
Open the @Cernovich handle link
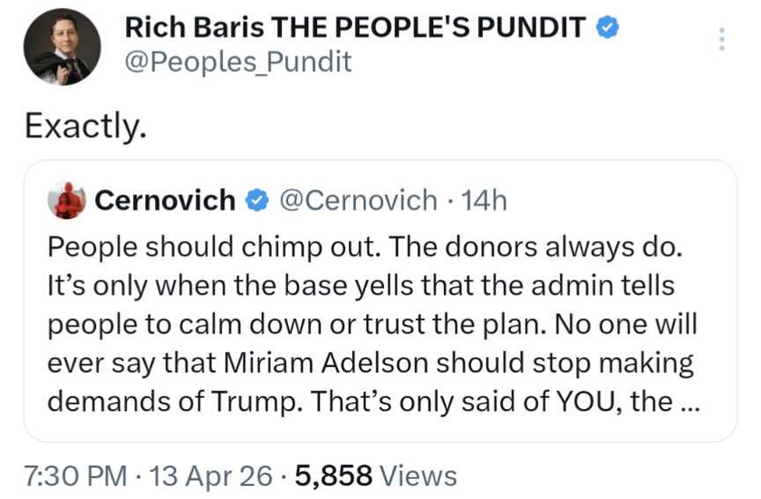(x=359, y=200)
